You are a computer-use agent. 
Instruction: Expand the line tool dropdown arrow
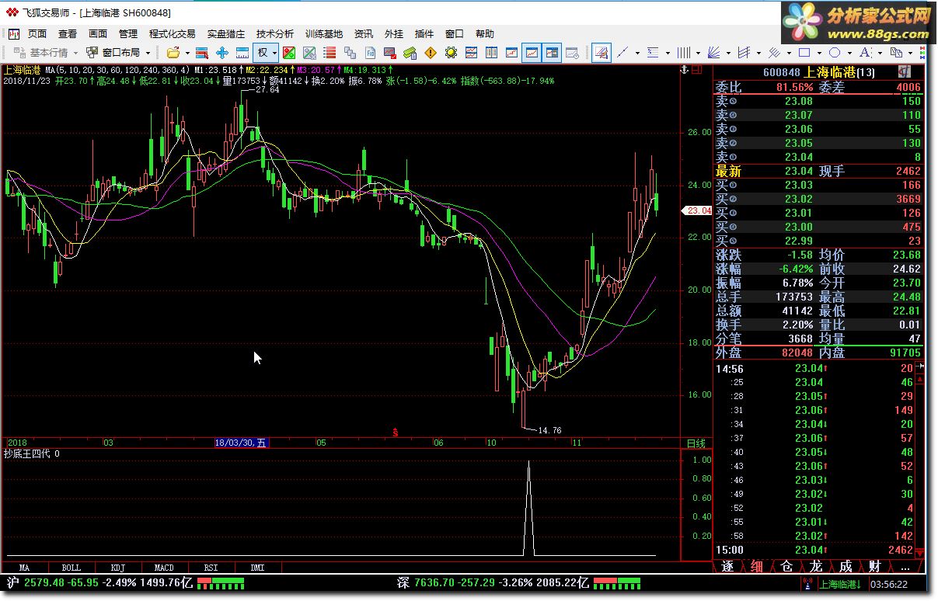pos(637,53)
